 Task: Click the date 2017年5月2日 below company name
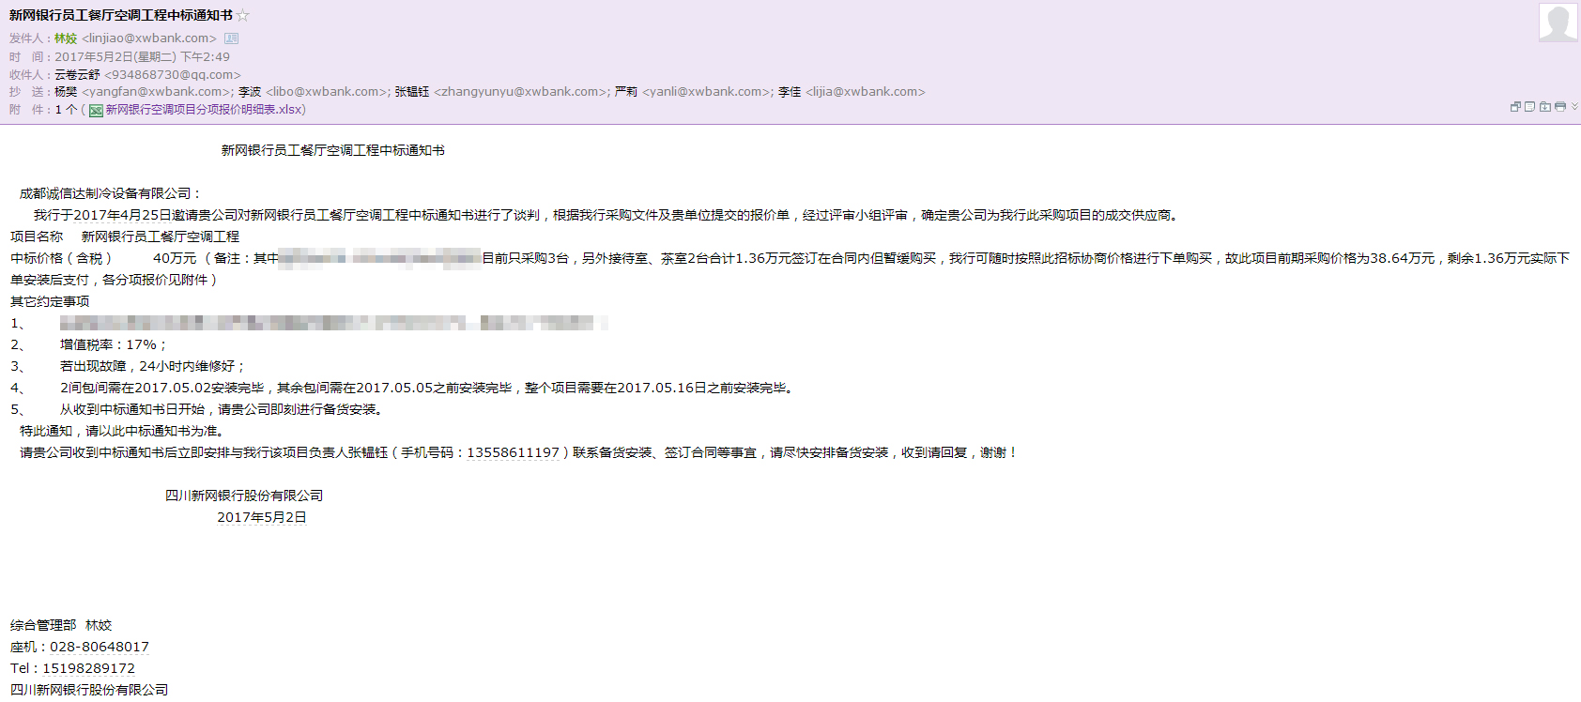pos(262,517)
